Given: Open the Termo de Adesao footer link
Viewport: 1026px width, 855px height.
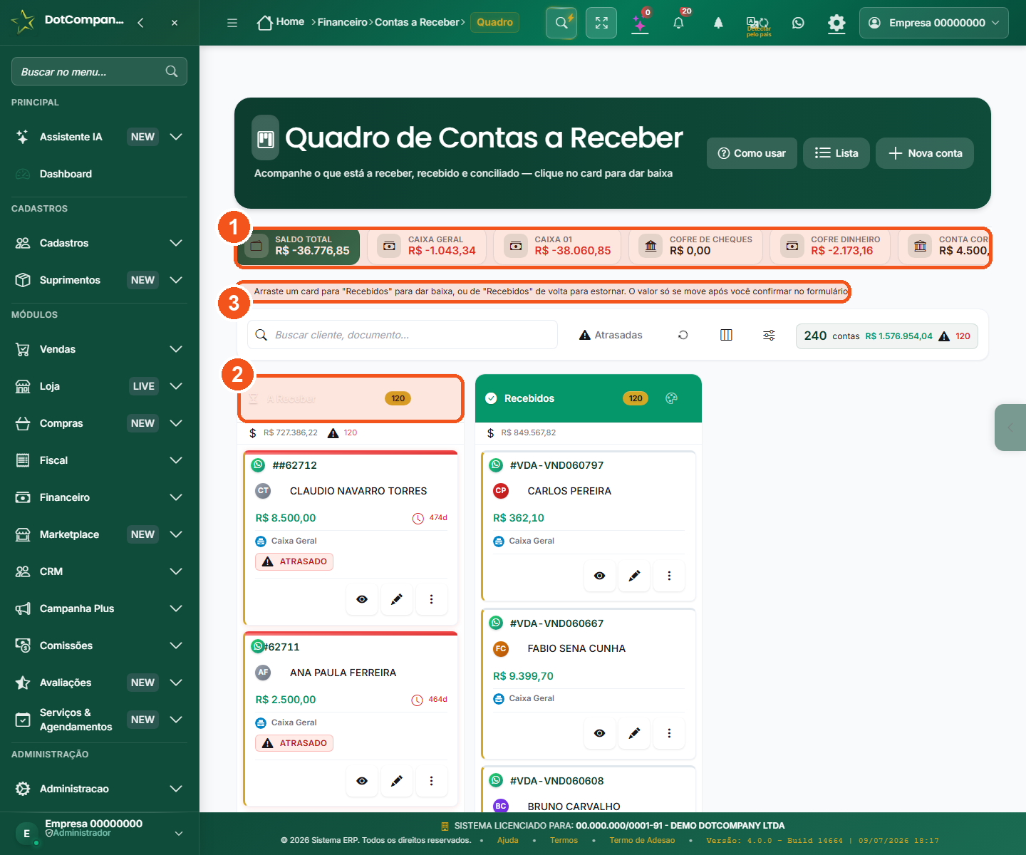Looking at the screenshot, I should [642, 840].
